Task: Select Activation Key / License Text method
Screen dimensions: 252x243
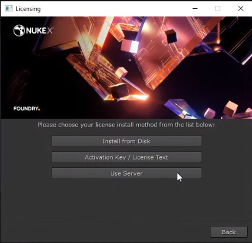Action: pos(126,157)
